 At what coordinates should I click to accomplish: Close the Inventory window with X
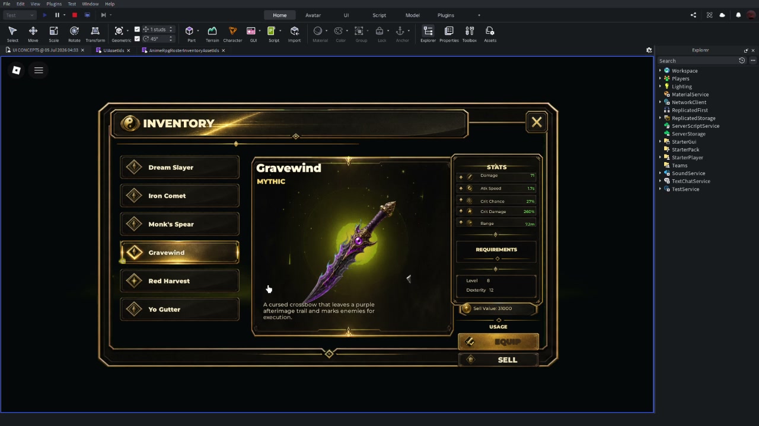537,122
